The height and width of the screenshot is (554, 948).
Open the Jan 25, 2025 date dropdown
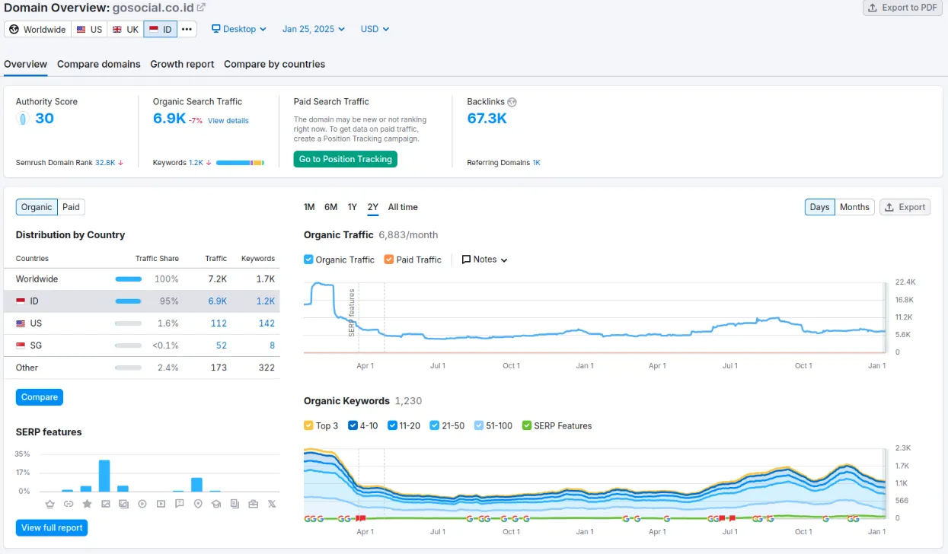pos(314,29)
